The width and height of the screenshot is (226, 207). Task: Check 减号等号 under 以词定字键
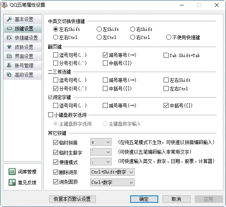[105, 106]
